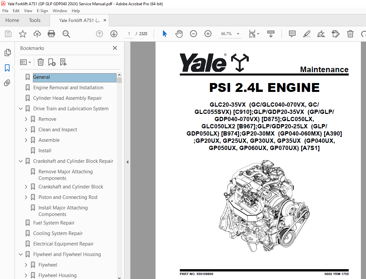Jump to Cooling System Repair bookmark
Image resolution: width=366 pixels, height=279 pixels.
pyautogui.click(x=58, y=233)
